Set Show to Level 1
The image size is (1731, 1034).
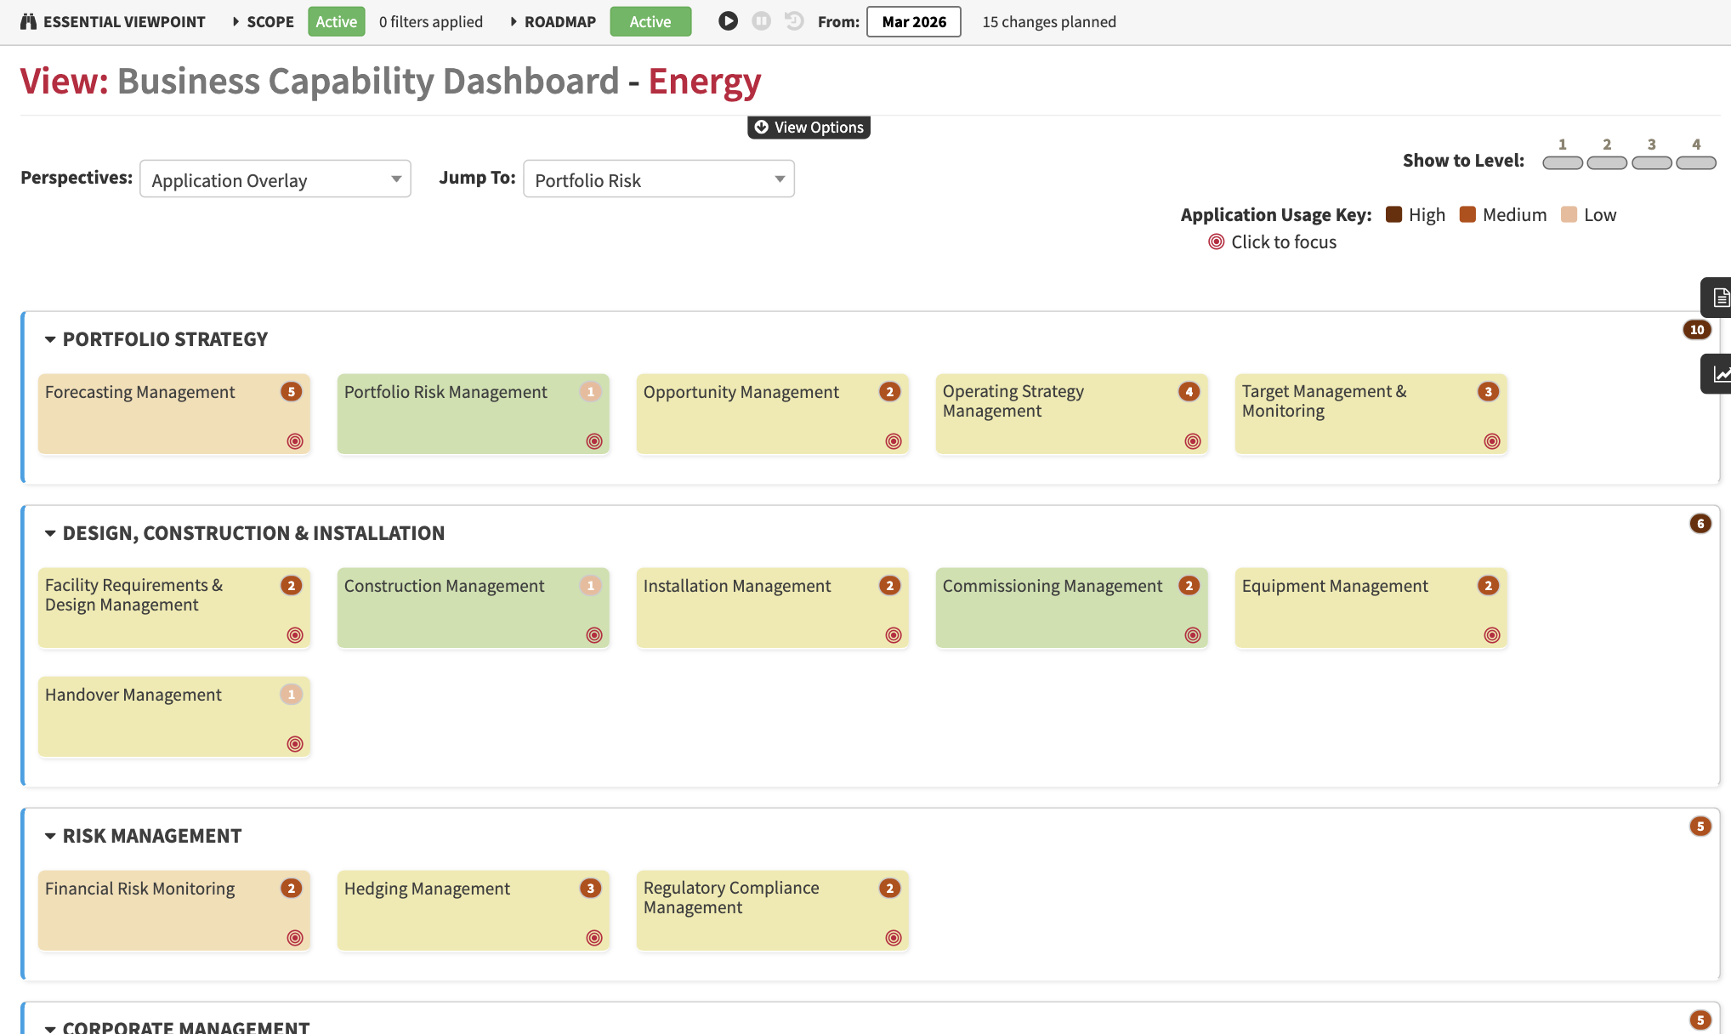[x=1562, y=162]
